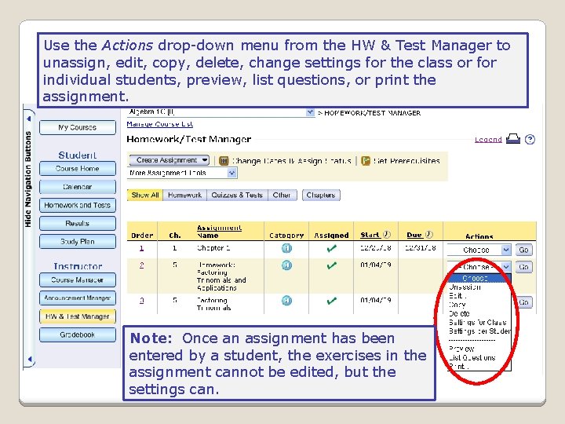565x424 pixels.
Task: Sort by Assignment Name header link
Action: point(219,232)
